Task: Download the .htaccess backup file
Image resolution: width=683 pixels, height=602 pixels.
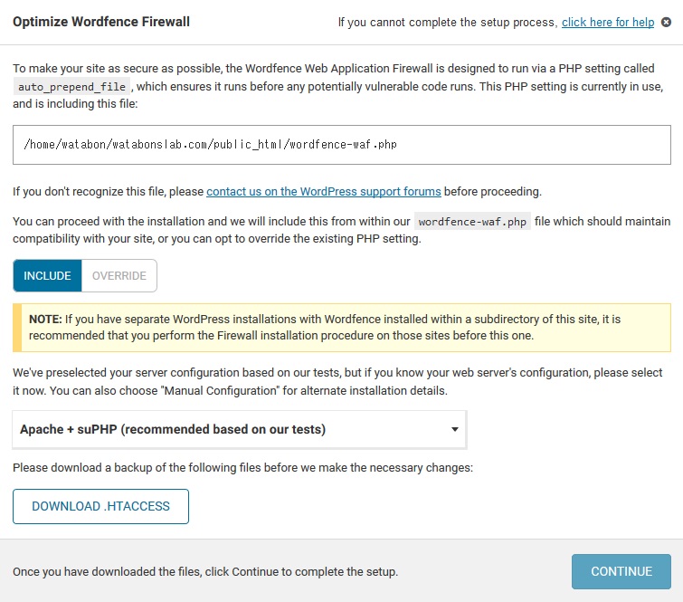Action: pyautogui.click(x=100, y=506)
